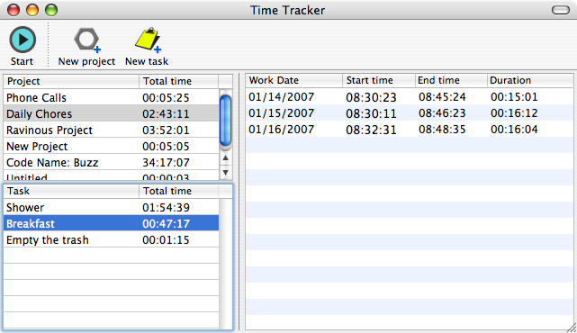Screen dimensions: 577x333
Task: Click the project list scrollbar thumb
Action: coord(225,120)
